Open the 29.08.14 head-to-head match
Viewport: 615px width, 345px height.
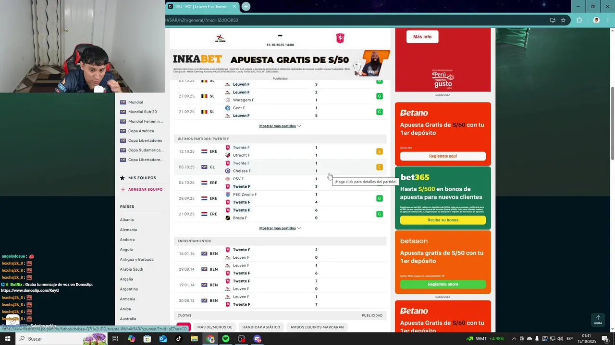coord(280,269)
